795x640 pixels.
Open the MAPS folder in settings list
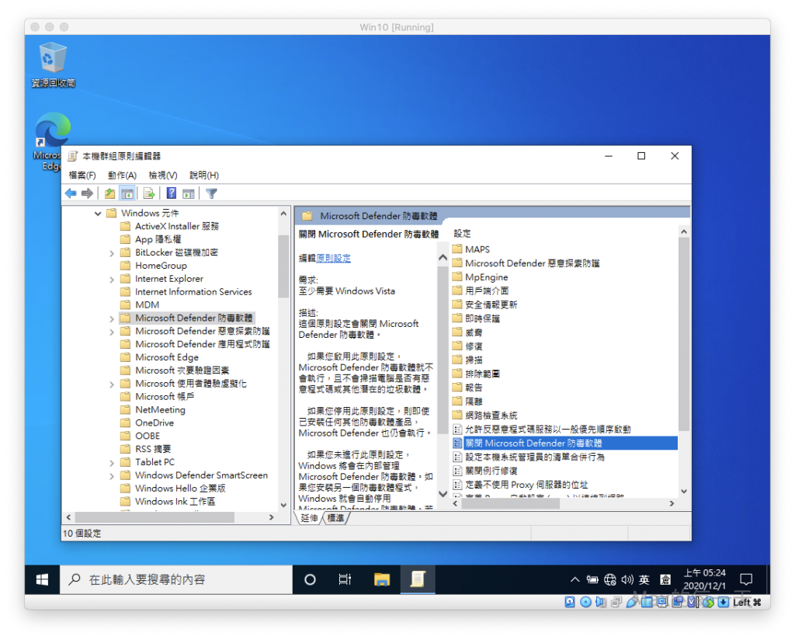pos(477,249)
